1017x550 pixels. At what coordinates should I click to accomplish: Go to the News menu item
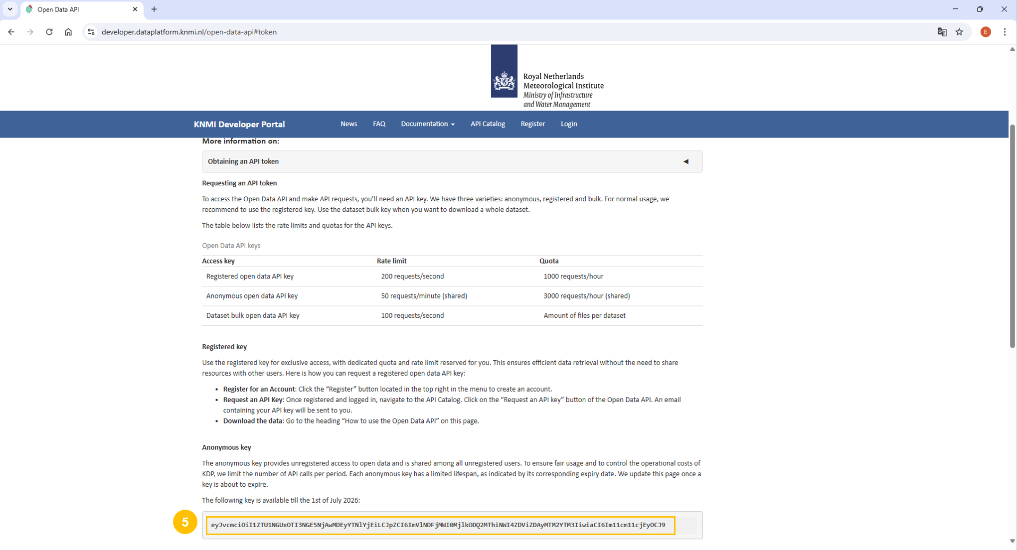[348, 124]
